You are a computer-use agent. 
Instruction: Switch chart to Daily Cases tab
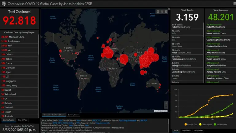point(198,131)
